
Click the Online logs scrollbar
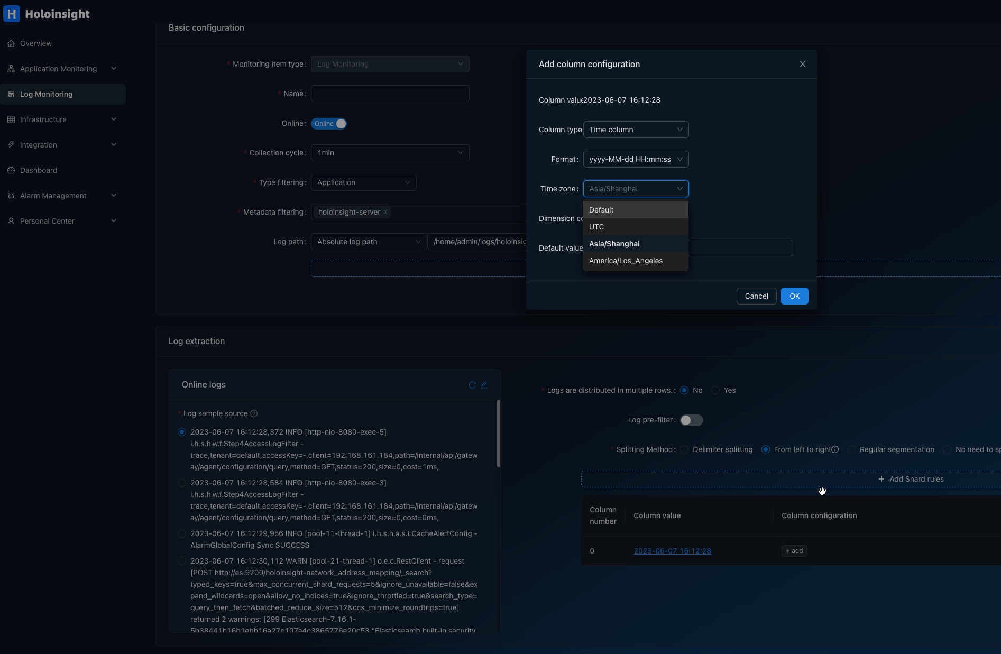499,434
